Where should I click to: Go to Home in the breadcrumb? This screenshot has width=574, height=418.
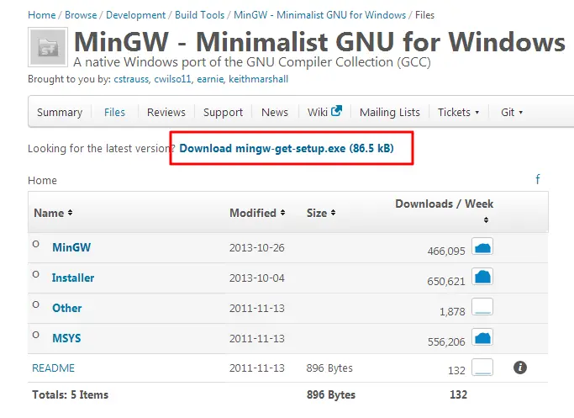pyautogui.click(x=42, y=15)
